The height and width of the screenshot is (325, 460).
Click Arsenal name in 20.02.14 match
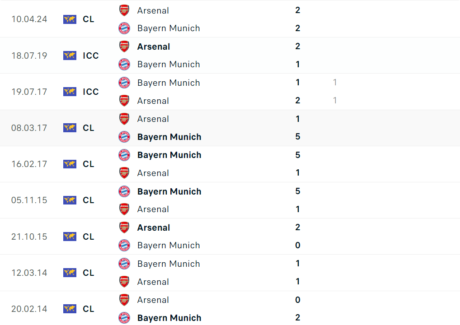pos(153,300)
